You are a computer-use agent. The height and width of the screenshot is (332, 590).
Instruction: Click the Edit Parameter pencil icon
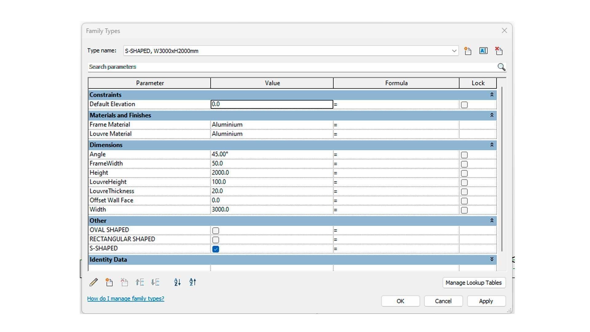94,282
